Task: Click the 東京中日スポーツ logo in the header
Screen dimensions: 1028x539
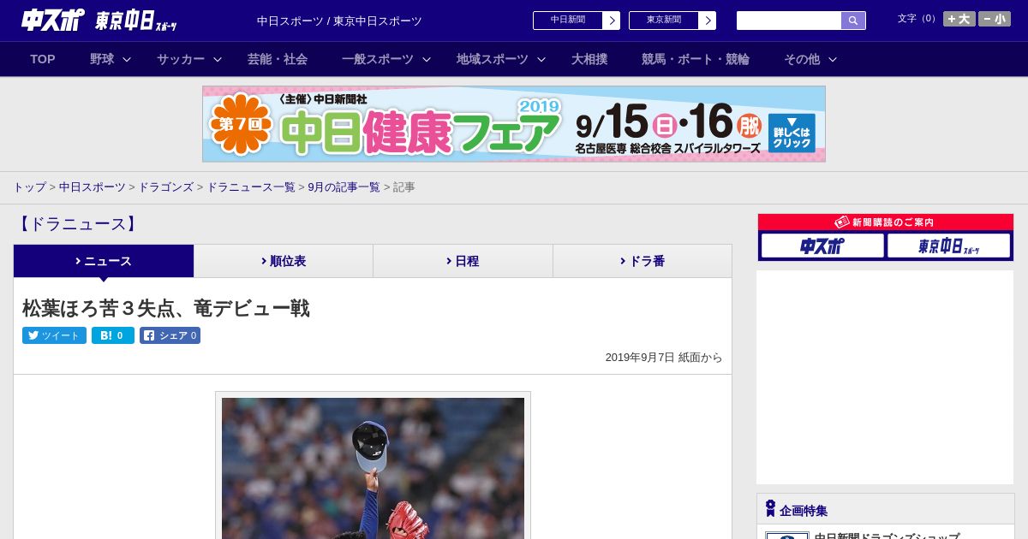Action: (135, 21)
